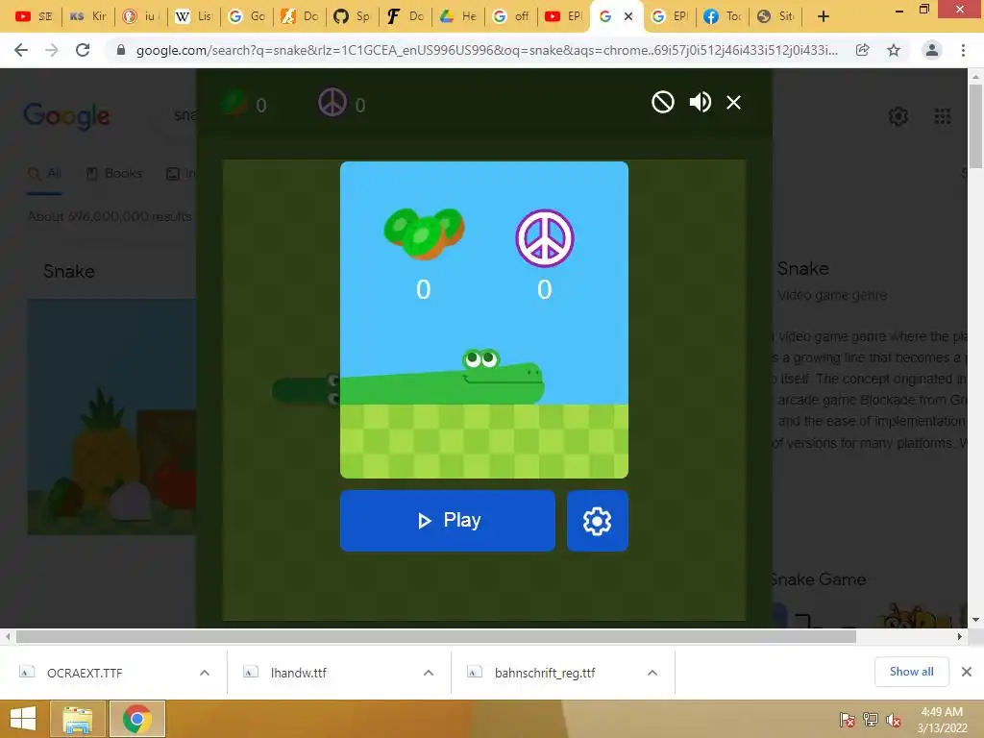Click the kiwi fruit icon on score card
The width and height of the screenshot is (984, 738).
(x=424, y=234)
